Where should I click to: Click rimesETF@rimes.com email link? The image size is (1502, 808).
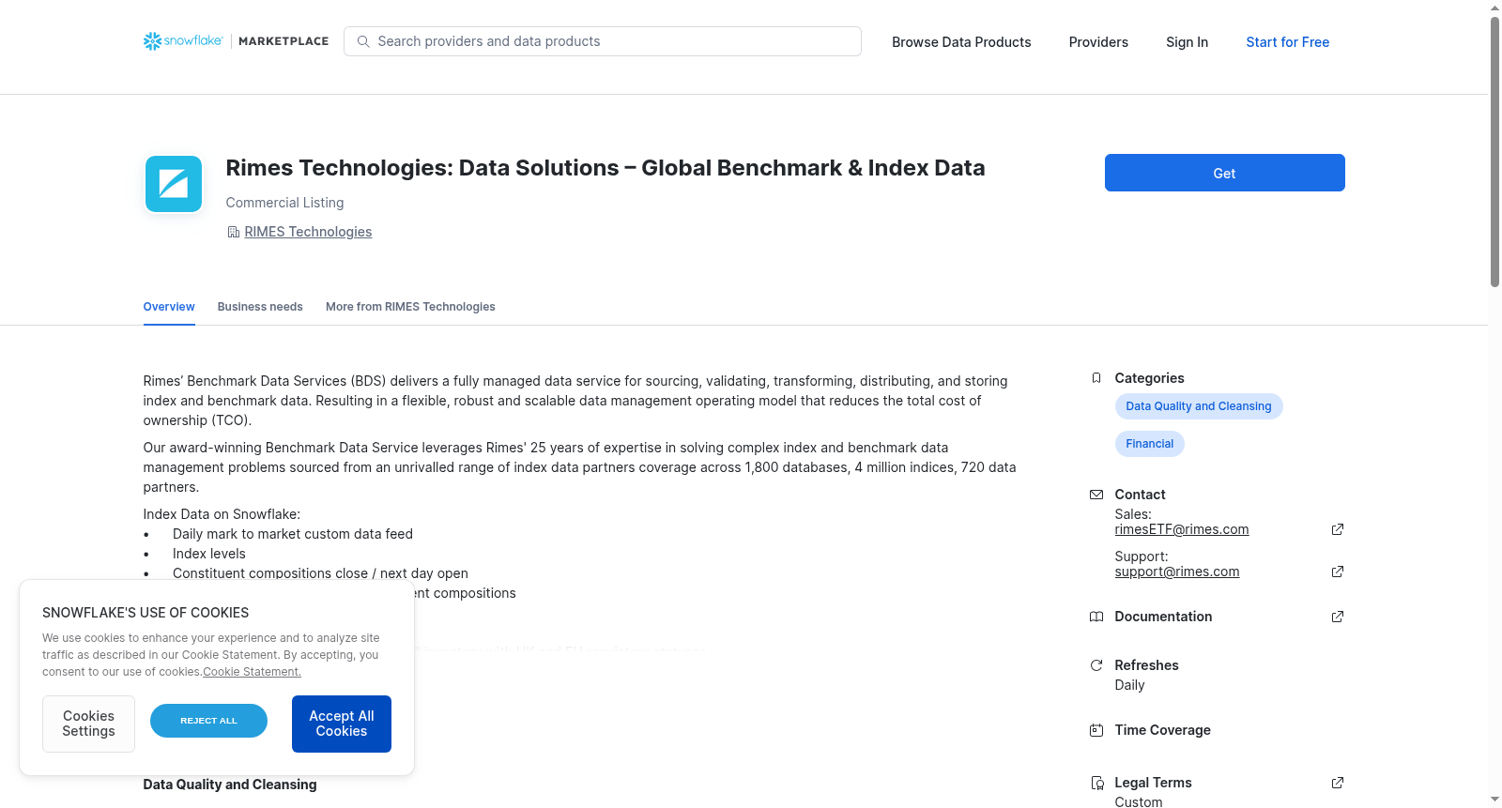(1182, 529)
